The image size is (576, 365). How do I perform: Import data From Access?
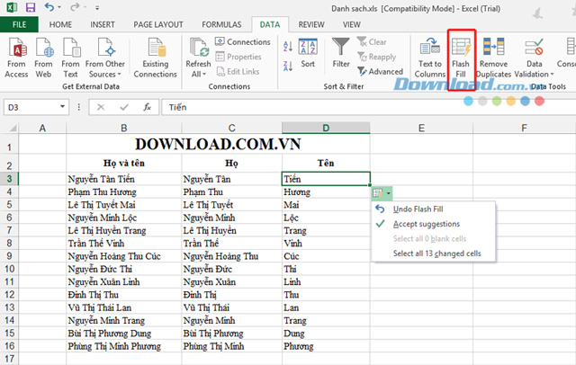pos(16,58)
